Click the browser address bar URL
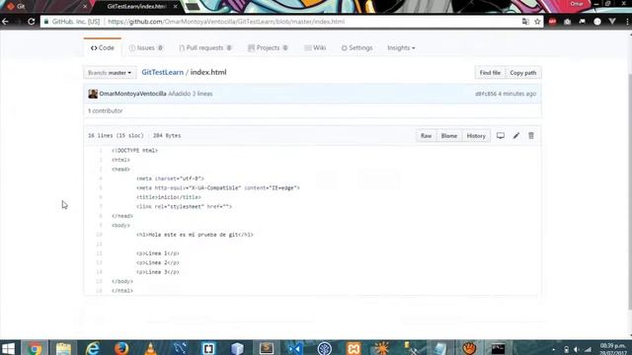 pyautogui.click(x=226, y=22)
